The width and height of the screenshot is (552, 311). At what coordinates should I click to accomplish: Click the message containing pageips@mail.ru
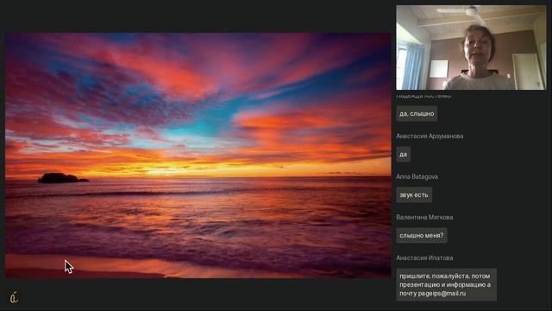447,284
